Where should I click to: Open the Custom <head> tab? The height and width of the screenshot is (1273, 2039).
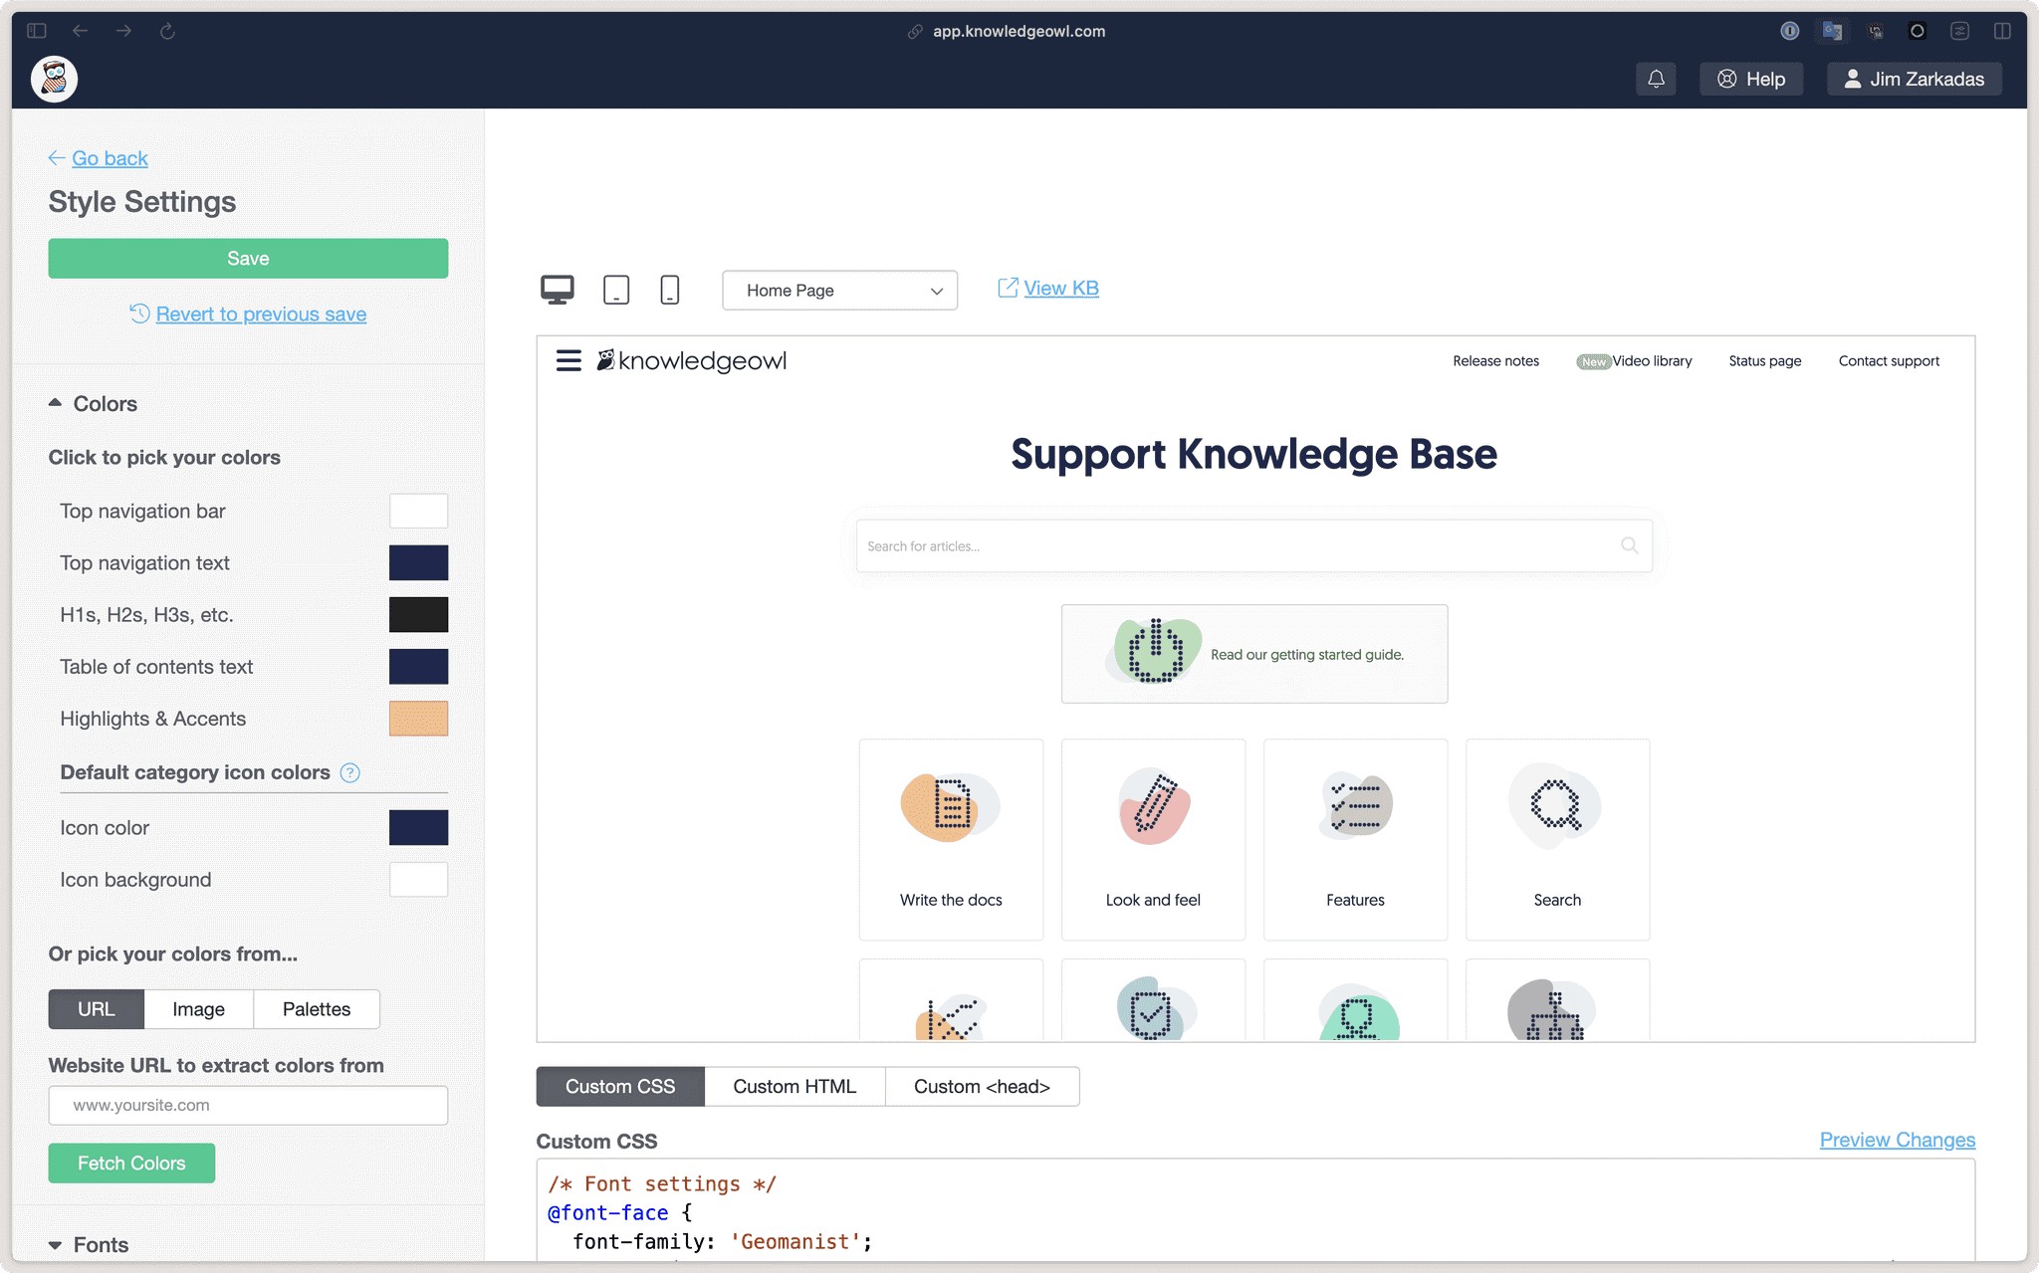982,1086
